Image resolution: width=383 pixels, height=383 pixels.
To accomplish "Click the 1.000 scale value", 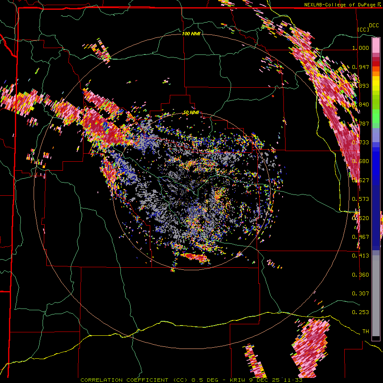I will (x=360, y=48).
